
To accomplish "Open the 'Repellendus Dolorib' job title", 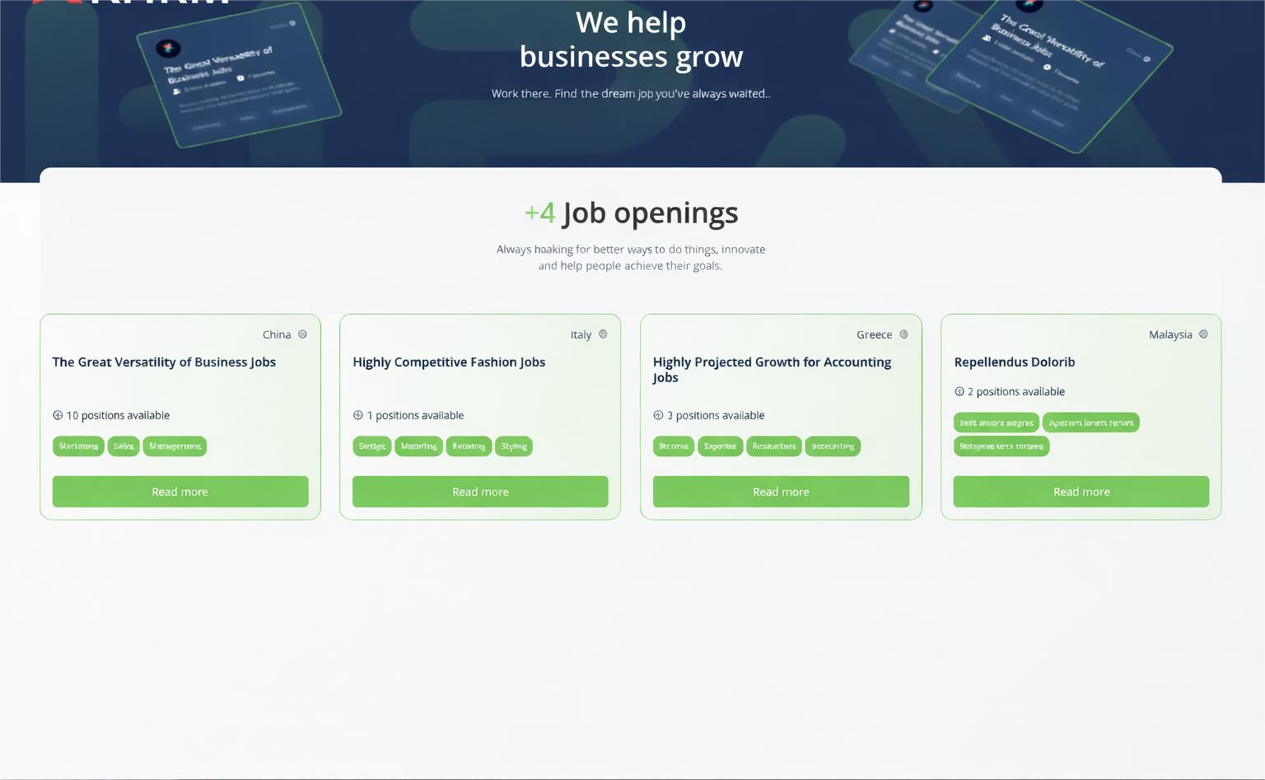I will point(1014,362).
